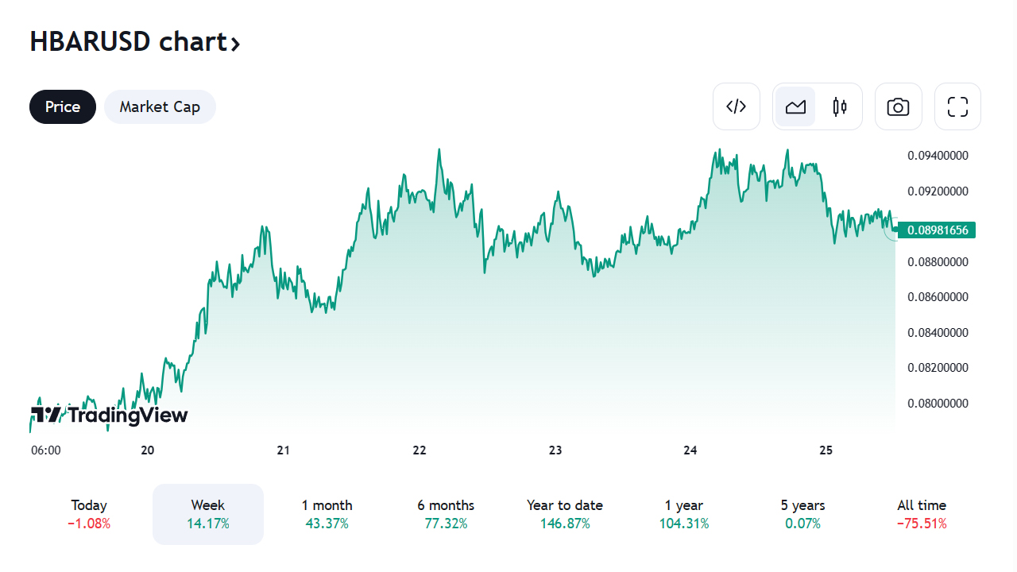This screenshot has width=1017, height=572.
Task: Choose the 1 month range
Action: [327, 514]
